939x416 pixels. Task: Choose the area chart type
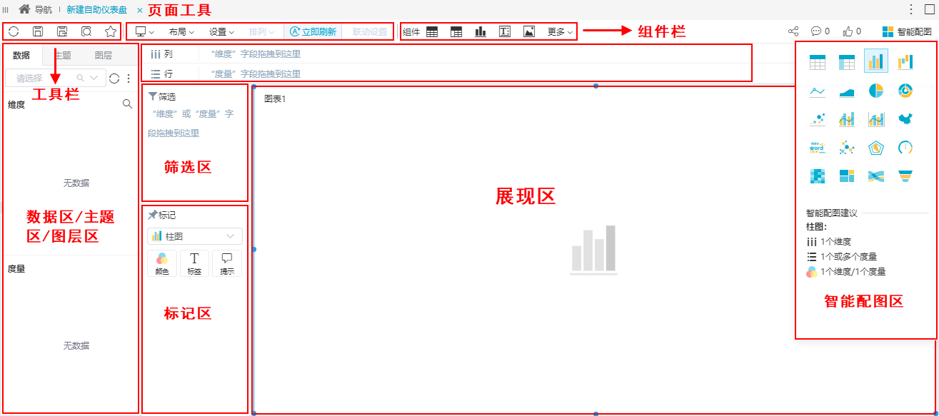coord(847,91)
